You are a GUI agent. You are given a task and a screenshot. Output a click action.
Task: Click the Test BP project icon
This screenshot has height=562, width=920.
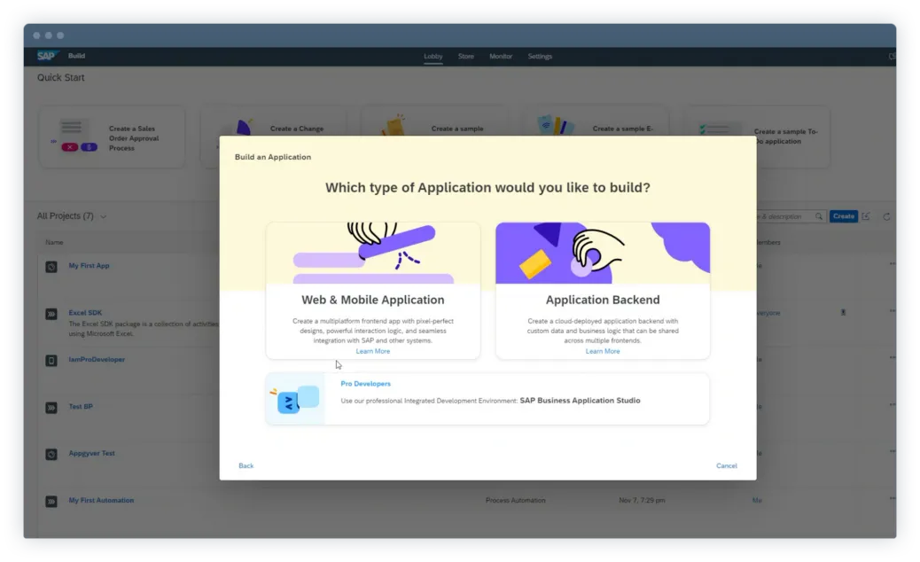[51, 408]
